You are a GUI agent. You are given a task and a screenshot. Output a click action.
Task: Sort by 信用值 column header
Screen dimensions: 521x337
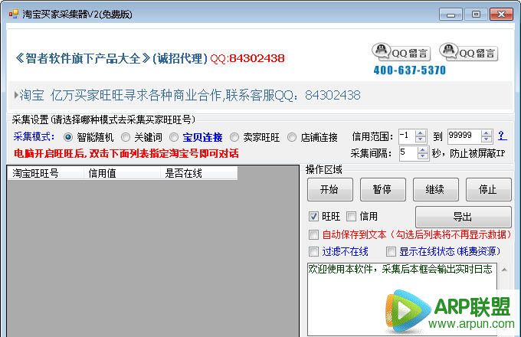[x=122, y=173]
